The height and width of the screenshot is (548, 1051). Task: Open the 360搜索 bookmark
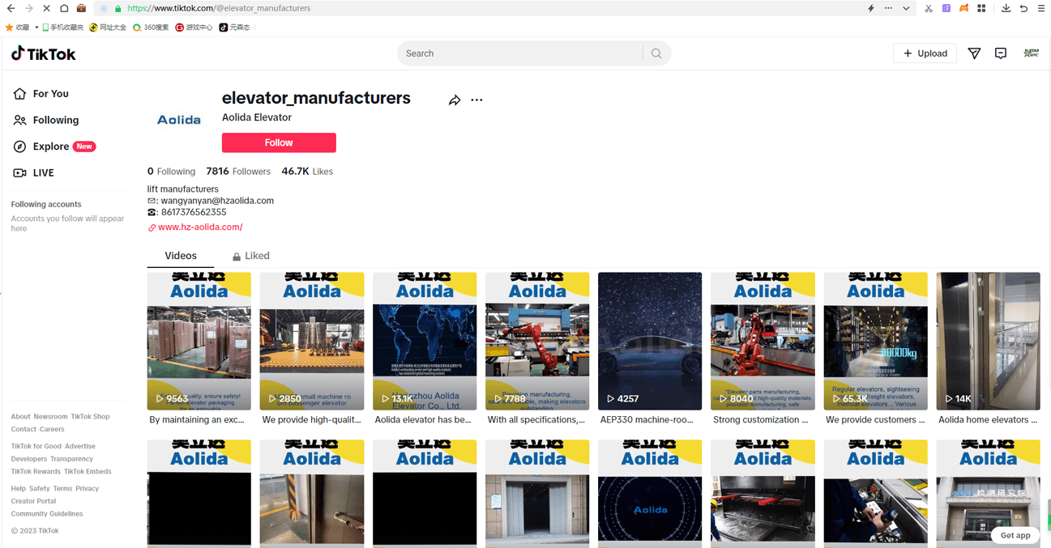[151, 28]
